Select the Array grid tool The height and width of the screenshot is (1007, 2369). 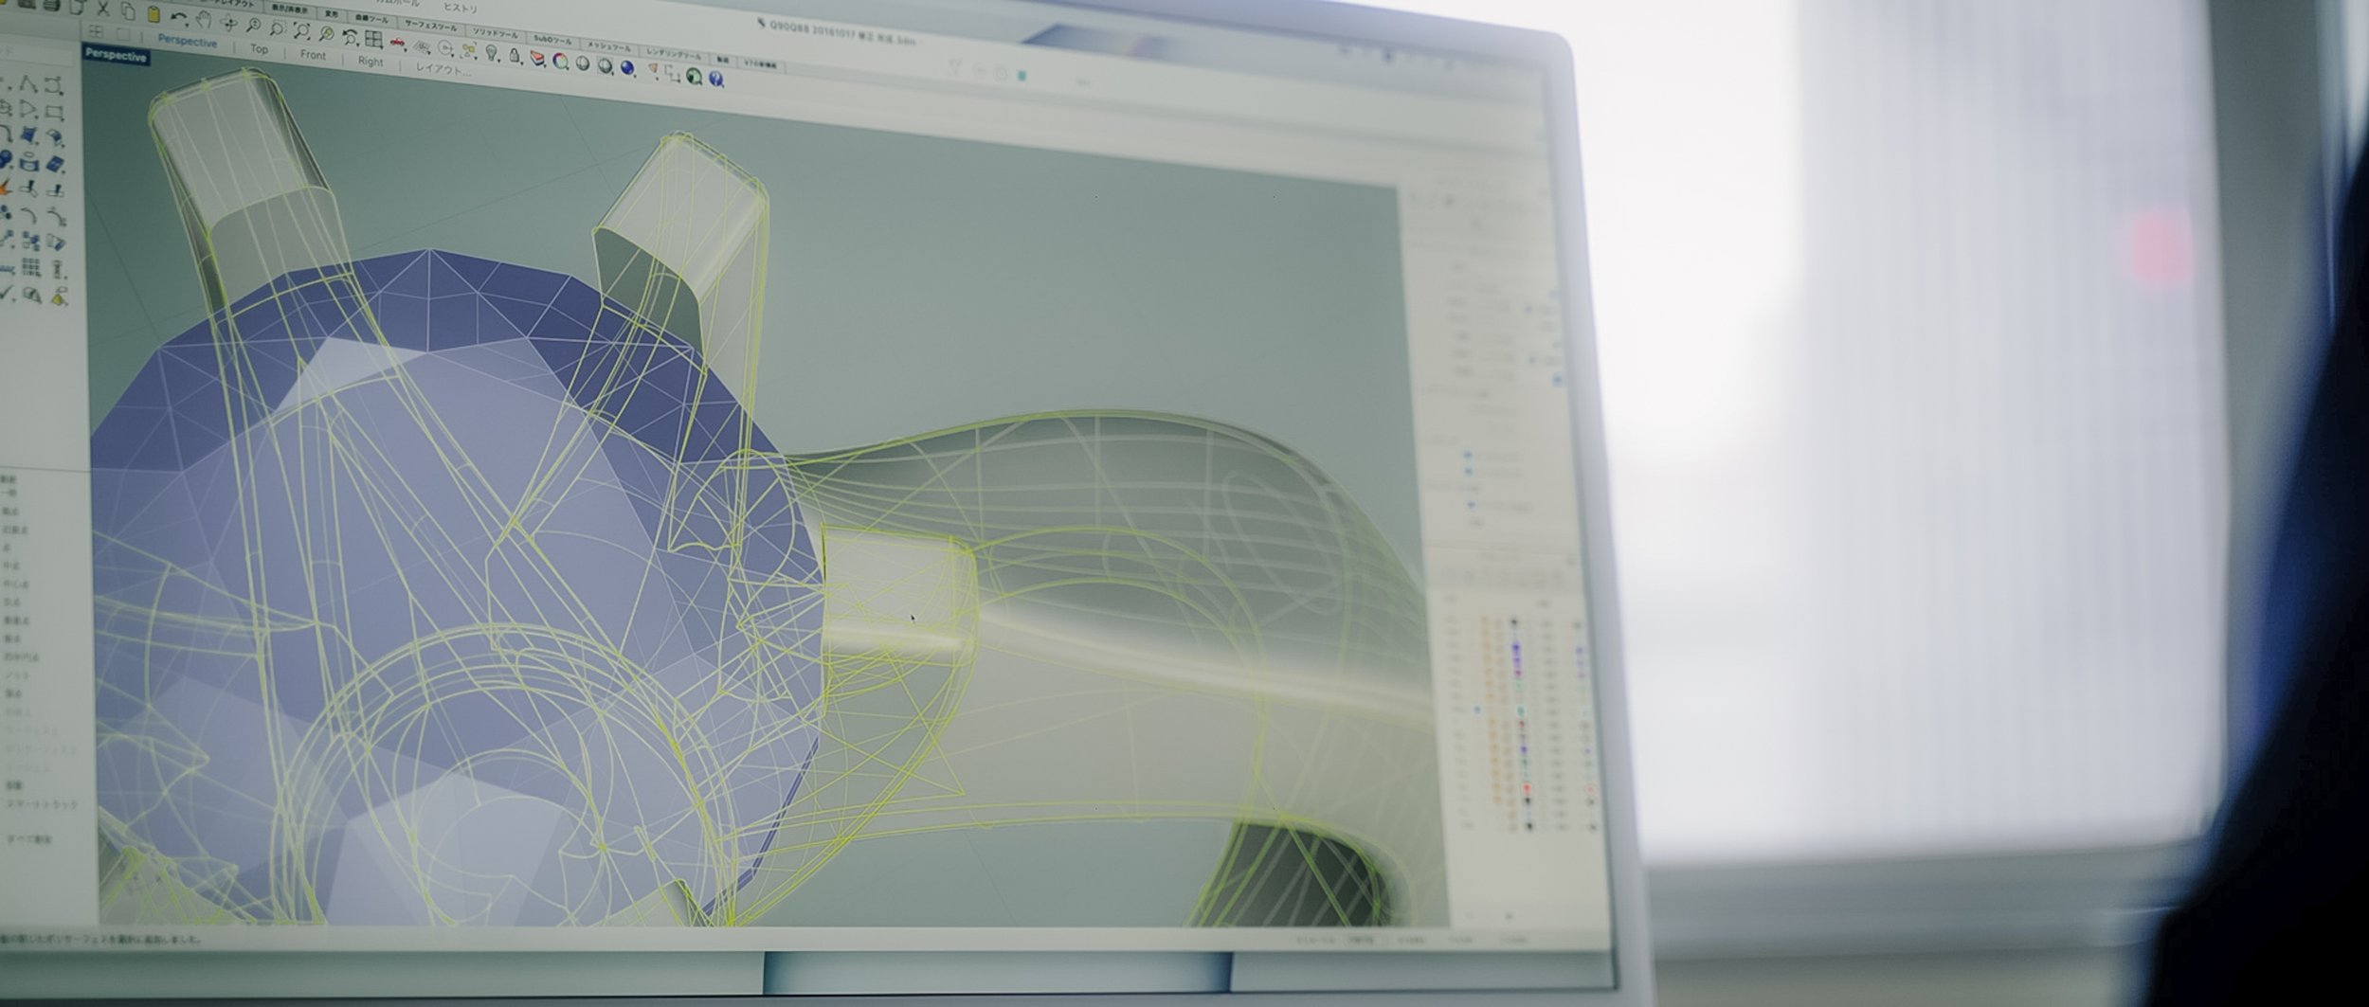coord(31,269)
